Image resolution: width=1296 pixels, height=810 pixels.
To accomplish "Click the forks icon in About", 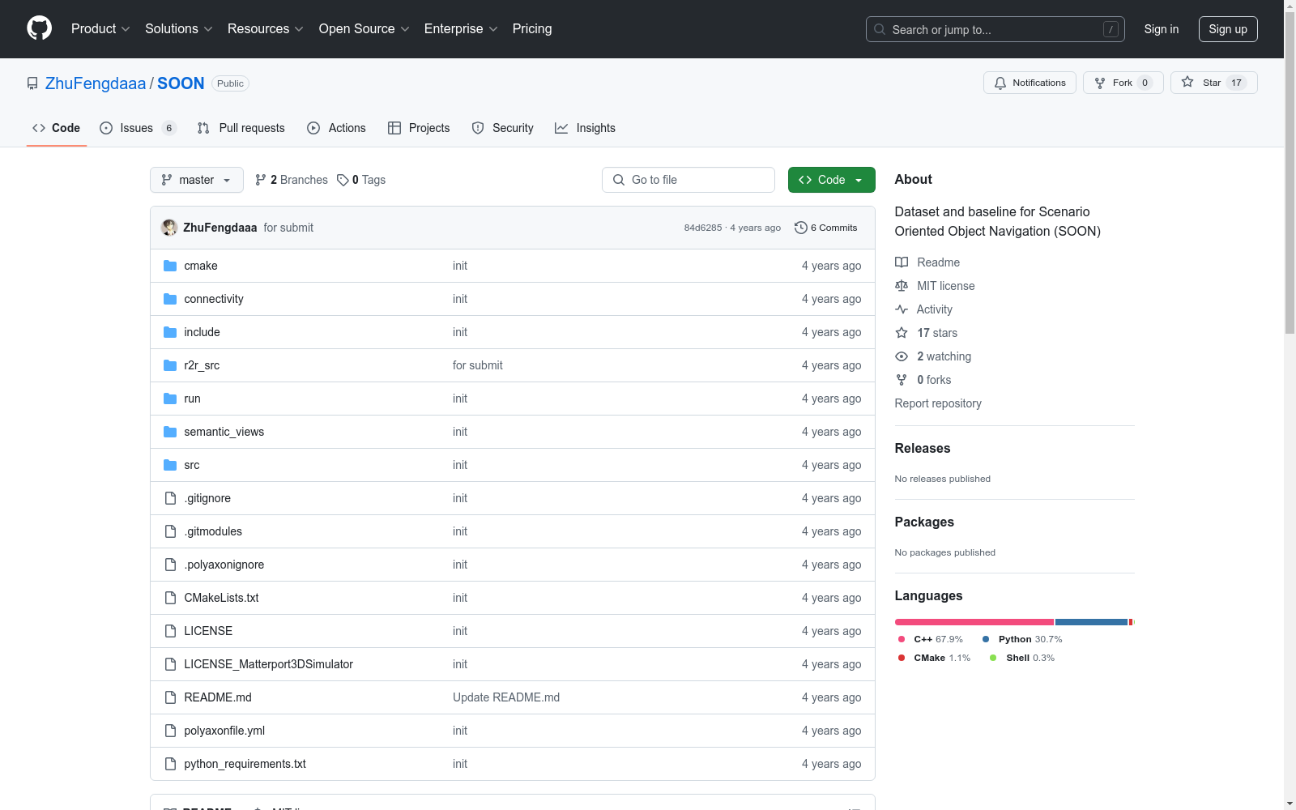I will point(902,380).
